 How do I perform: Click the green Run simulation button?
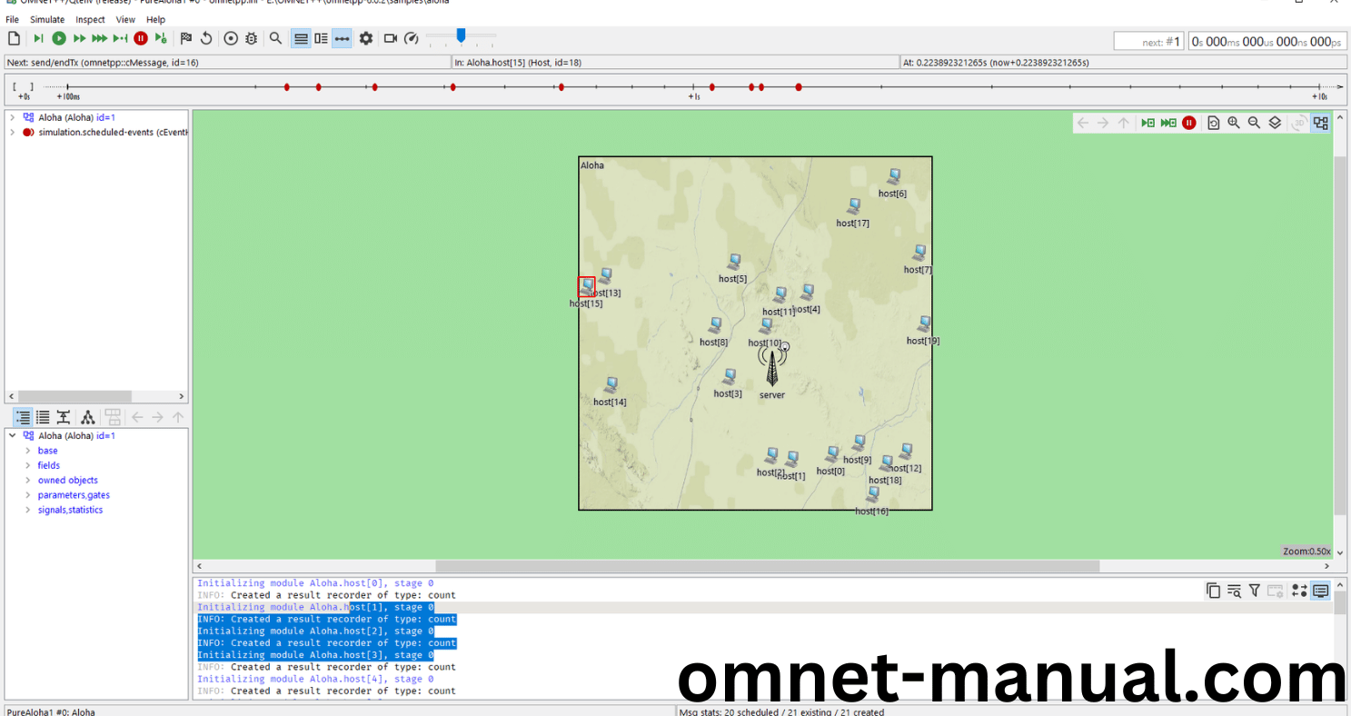59,38
